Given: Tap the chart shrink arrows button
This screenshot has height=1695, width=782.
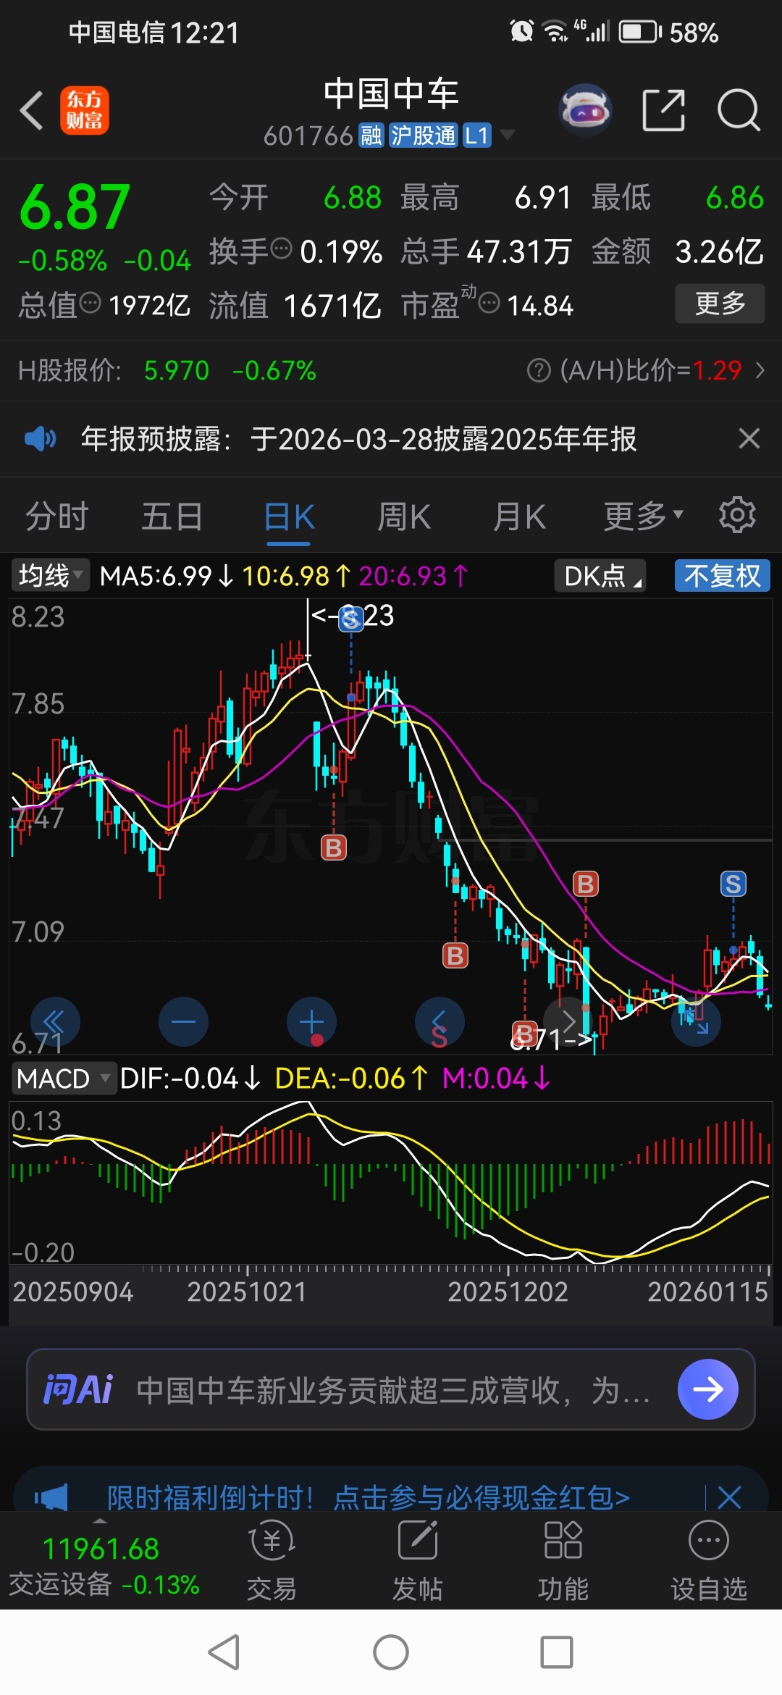Looking at the screenshot, I should [x=696, y=1022].
